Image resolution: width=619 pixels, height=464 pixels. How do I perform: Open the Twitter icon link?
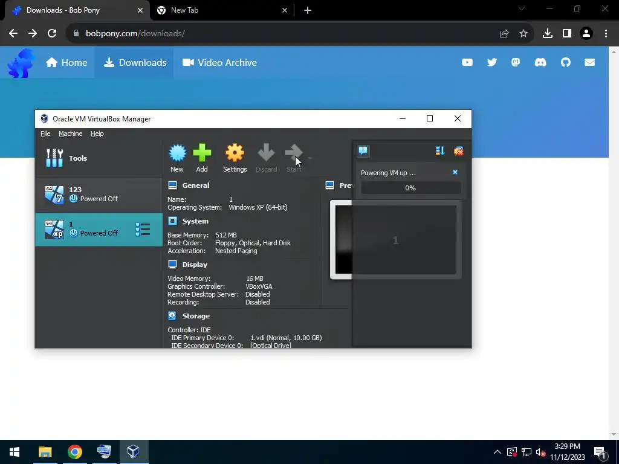click(x=492, y=62)
